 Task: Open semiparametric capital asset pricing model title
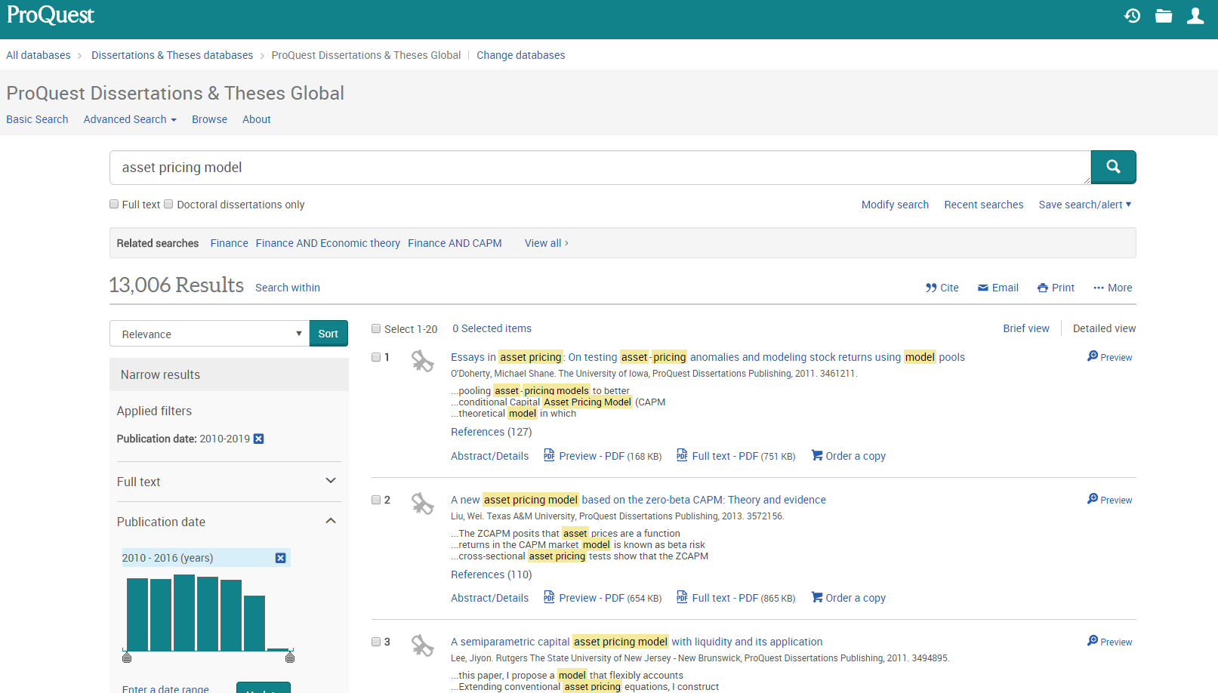pyautogui.click(x=637, y=642)
